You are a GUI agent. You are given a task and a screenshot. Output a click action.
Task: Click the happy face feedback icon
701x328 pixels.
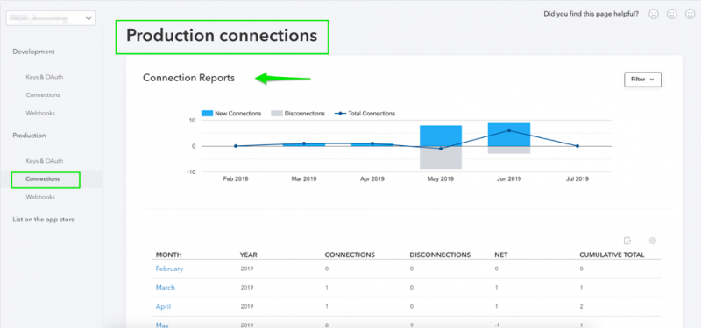point(690,14)
